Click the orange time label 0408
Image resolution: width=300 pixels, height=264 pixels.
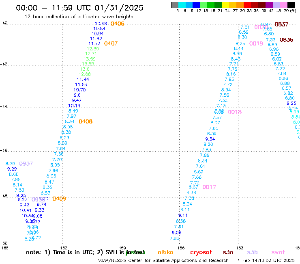(86, 121)
